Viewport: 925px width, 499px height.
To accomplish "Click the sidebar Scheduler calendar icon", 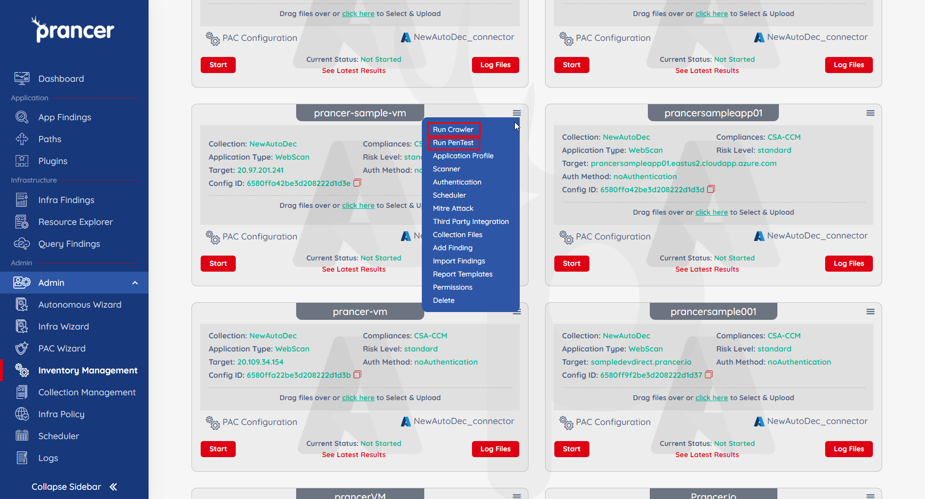I will (x=22, y=436).
